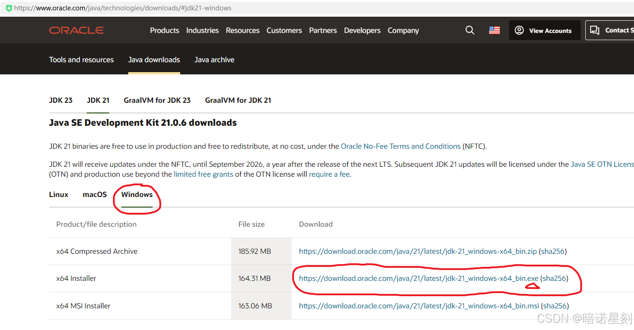This screenshot has height=330, width=634.
Task: Open the Developers menu
Action: click(x=362, y=30)
